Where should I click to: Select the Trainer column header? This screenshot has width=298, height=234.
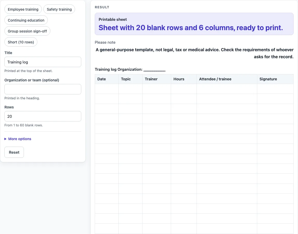157,79
